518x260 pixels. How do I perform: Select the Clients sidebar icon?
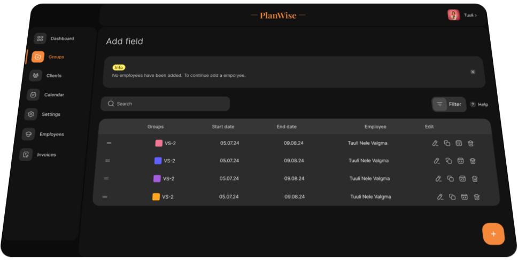click(36, 76)
